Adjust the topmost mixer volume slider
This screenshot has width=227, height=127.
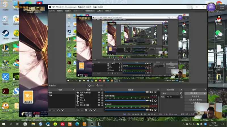pyautogui.click(x=127, y=92)
